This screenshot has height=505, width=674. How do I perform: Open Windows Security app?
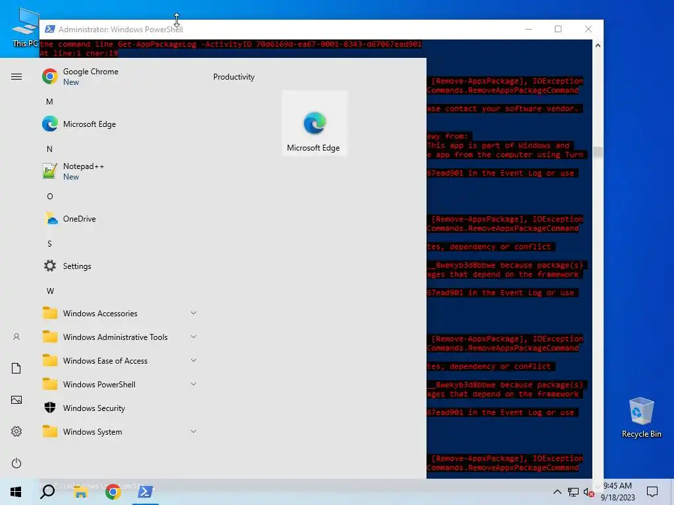[x=120, y=408]
